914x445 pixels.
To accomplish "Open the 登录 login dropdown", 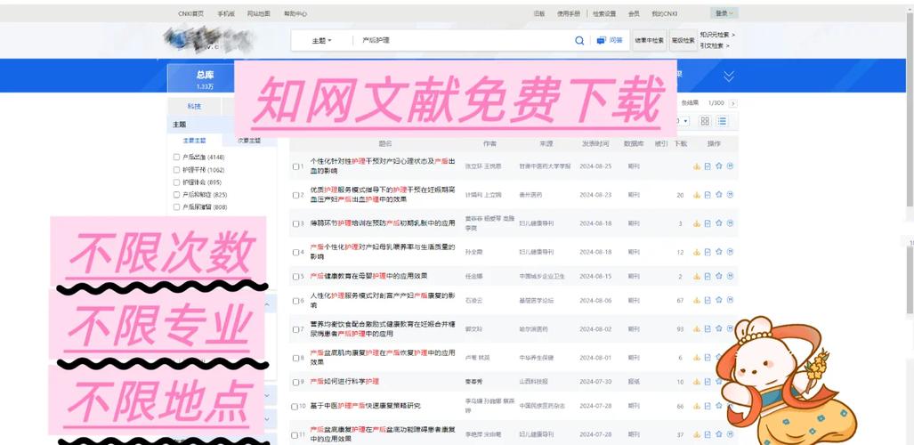I will [x=724, y=13].
